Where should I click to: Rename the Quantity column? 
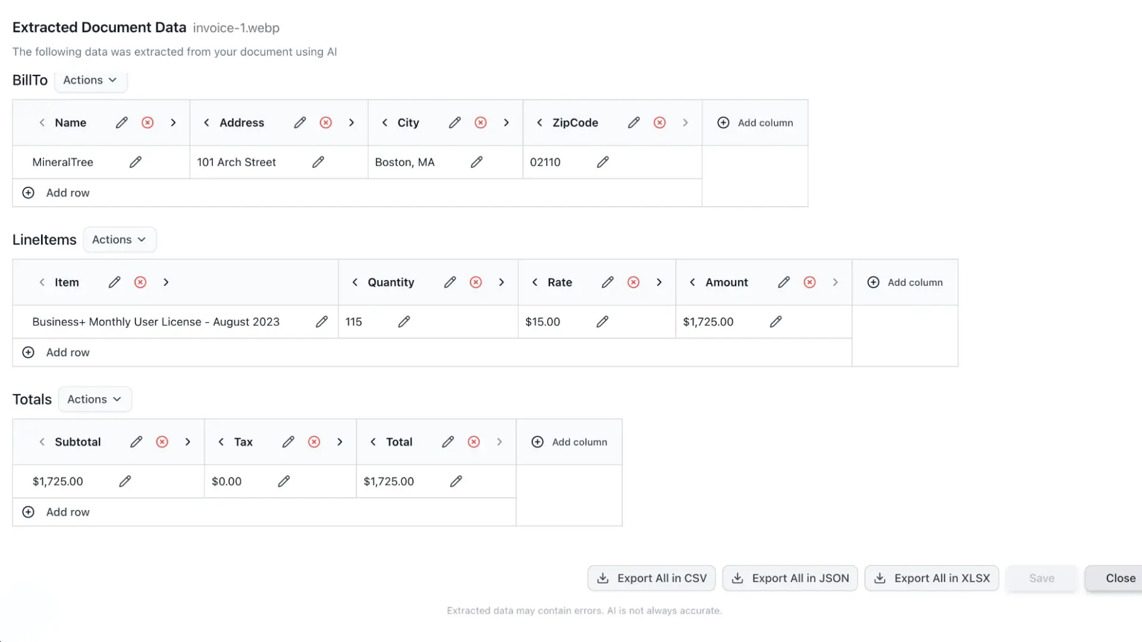(450, 282)
